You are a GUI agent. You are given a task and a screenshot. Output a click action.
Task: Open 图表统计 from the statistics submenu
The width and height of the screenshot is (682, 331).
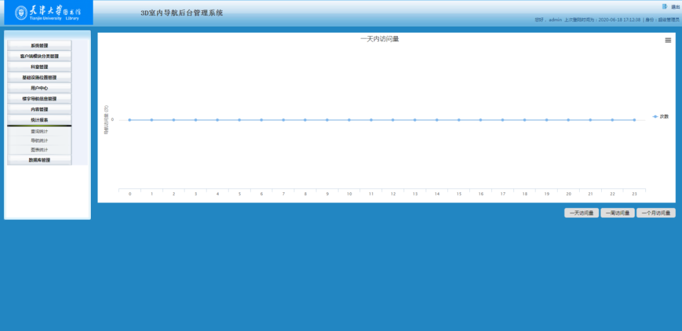[x=39, y=150]
